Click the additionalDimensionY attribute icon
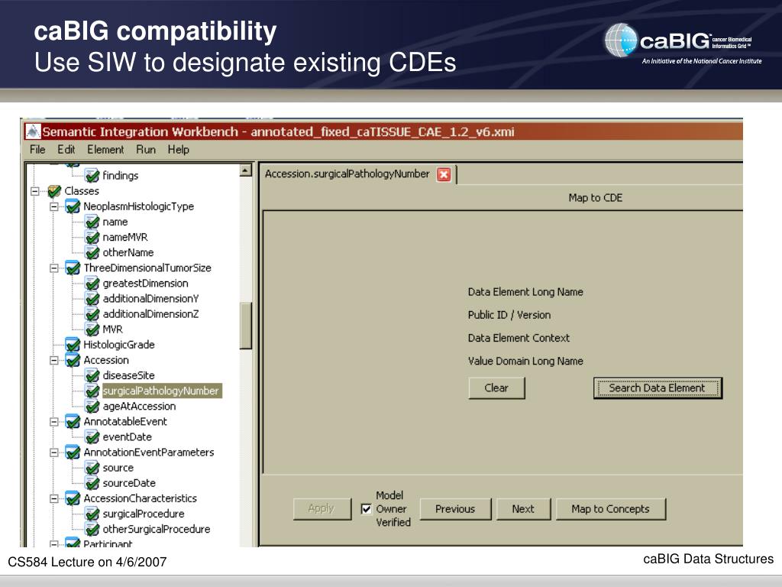 click(92, 299)
